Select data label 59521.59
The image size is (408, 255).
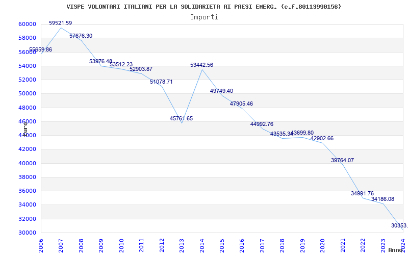tap(60, 23)
